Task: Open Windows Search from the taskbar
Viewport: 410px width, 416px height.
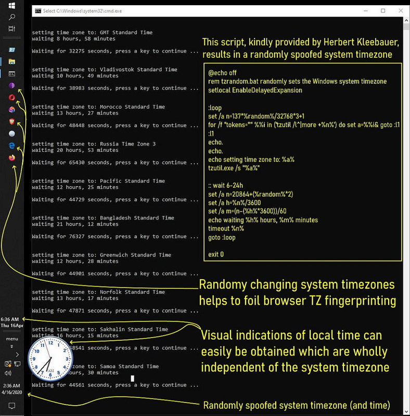Action: point(11,17)
